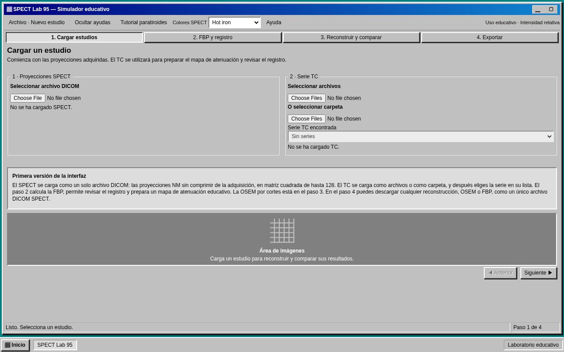Click the 'No se ha cargado TC.' message
Screen dimensions: 564x352
(x=313, y=147)
